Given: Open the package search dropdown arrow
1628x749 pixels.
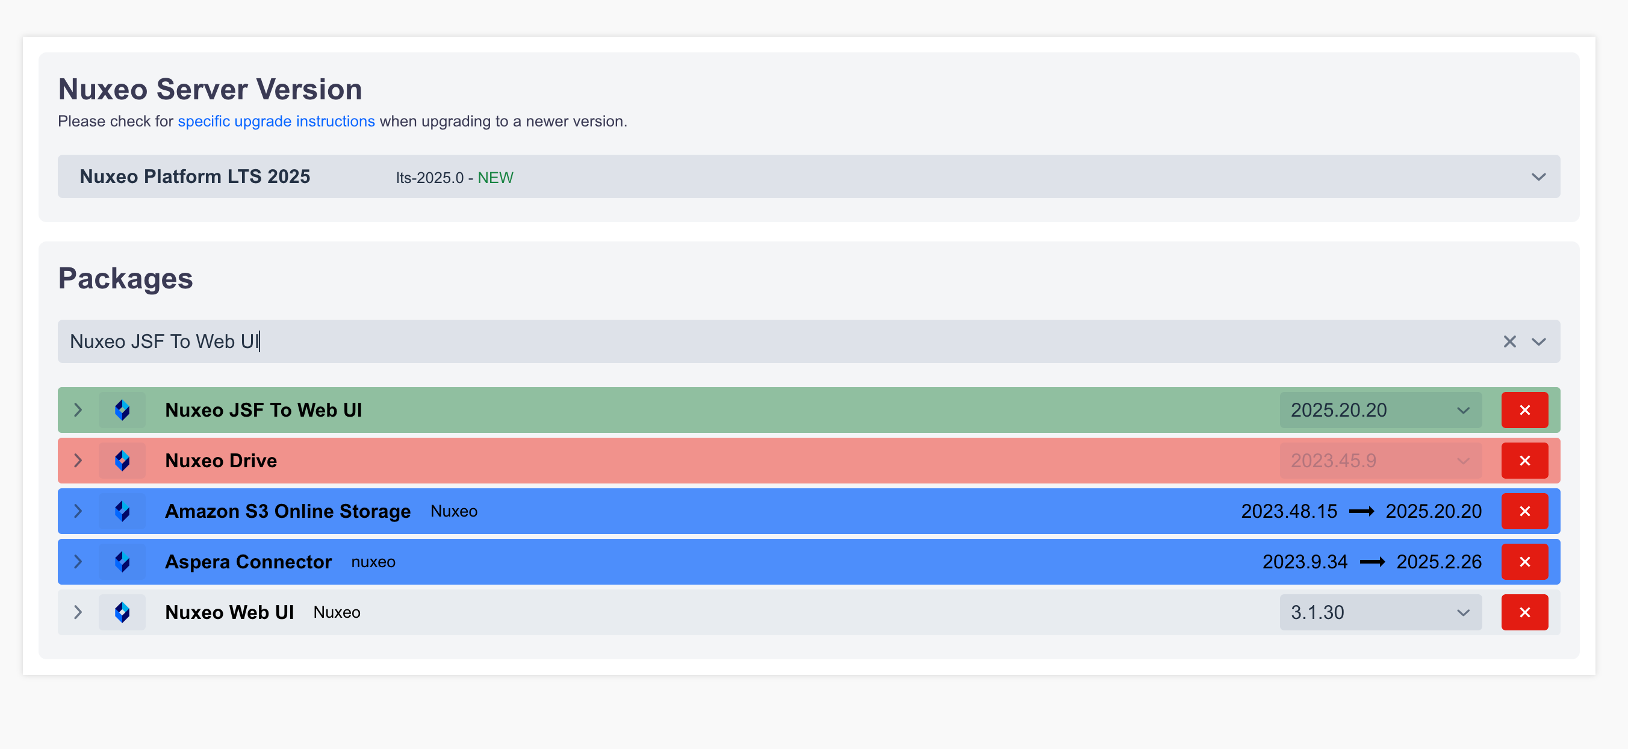Looking at the screenshot, I should 1538,341.
